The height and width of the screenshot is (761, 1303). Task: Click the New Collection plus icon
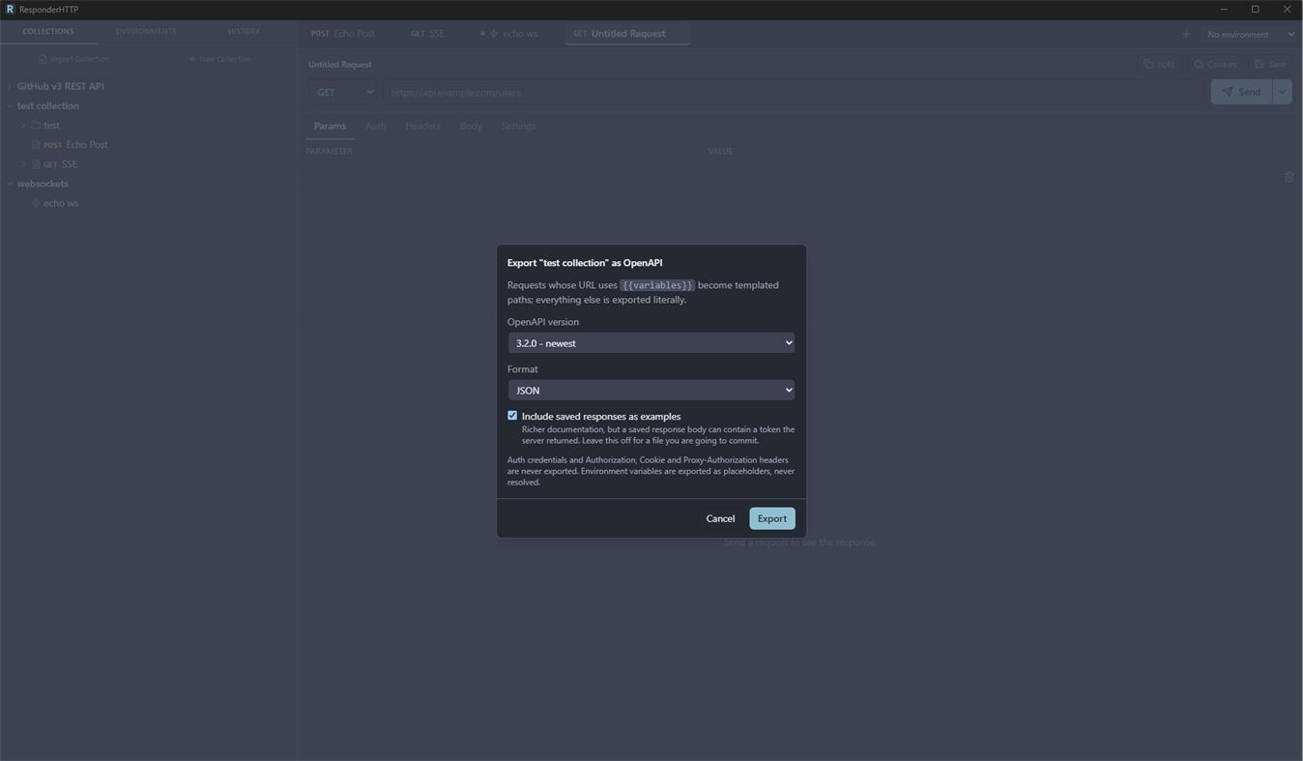tap(191, 59)
